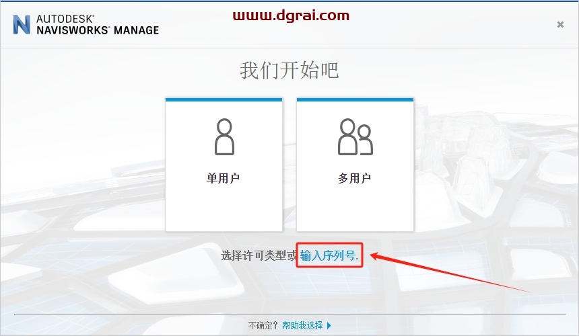Choose the 多用户 multi-user license card
The image size is (579, 336).
point(355,165)
